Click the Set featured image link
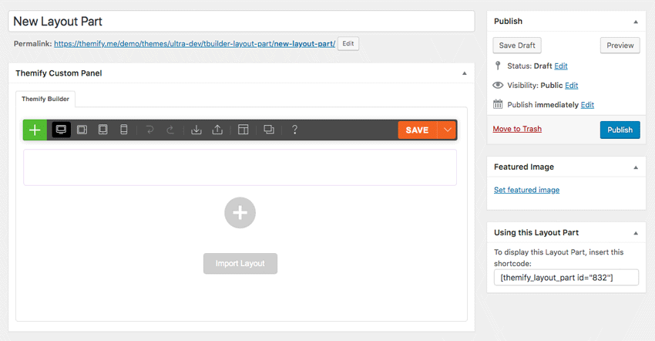Screen dimensions: 655x341 click(527, 190)
